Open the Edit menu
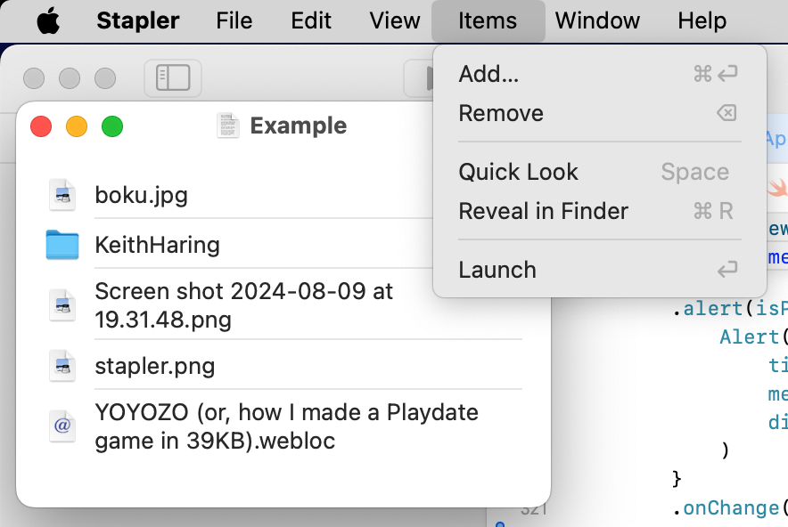Screen dimensions: 788x527 tap(311, 21)
